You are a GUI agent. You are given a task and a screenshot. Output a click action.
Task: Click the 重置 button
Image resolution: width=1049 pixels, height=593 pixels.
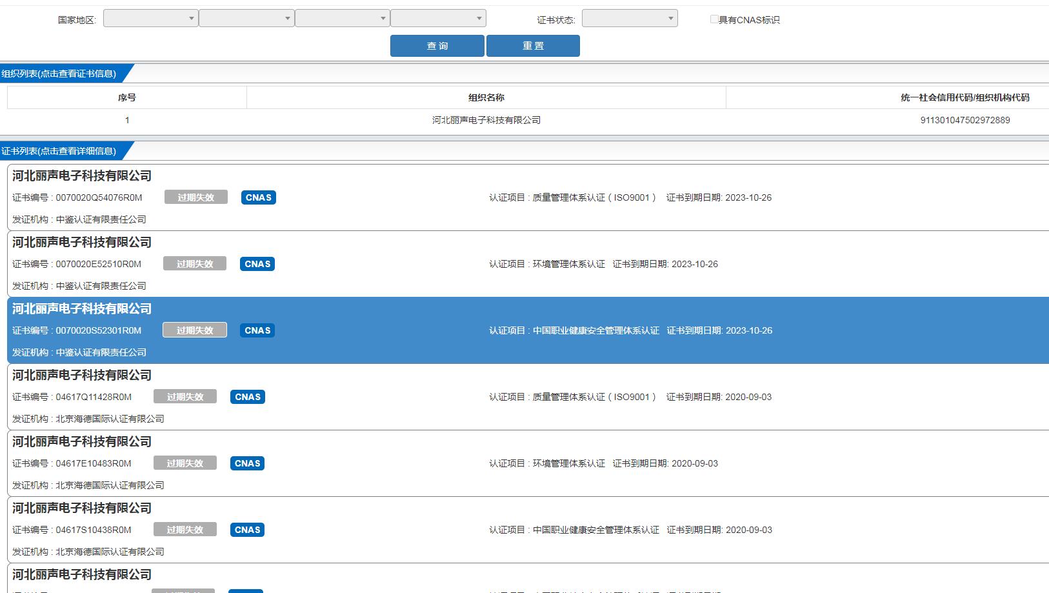[x=533, y=46]
